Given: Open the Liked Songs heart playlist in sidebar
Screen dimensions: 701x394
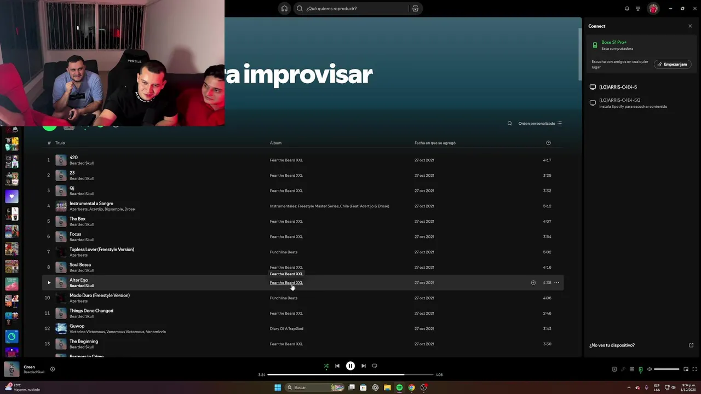Looking at the screenshot, I should pos(12,196).
